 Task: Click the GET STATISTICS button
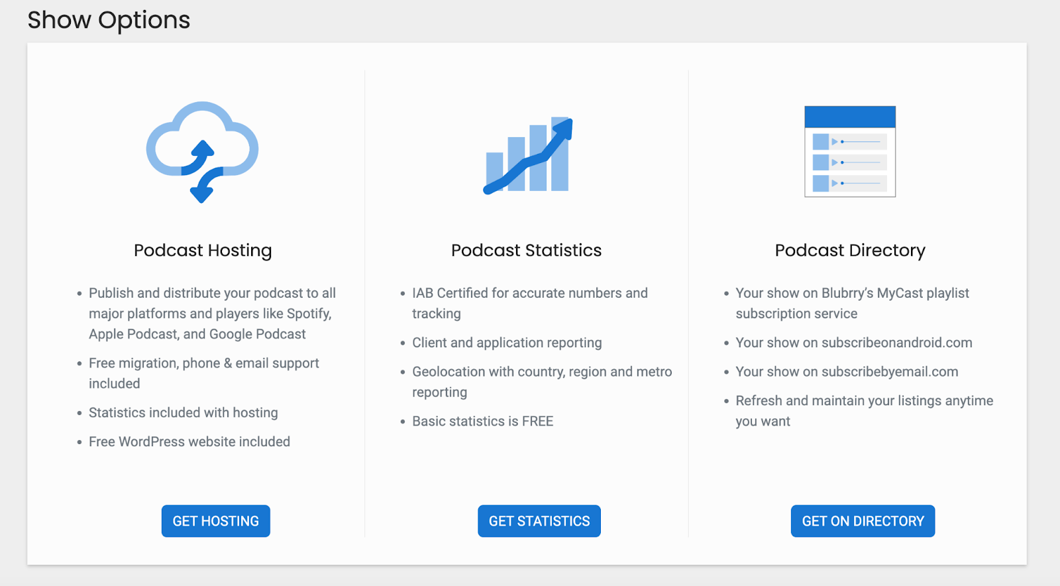[x=539, y=521]
